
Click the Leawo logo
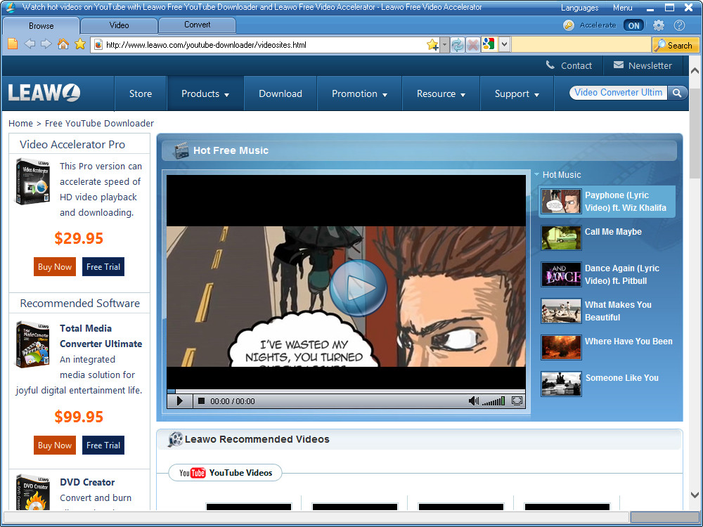[44, 93]
